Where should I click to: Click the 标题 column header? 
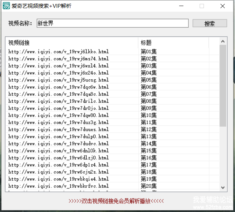click(173, 43)
